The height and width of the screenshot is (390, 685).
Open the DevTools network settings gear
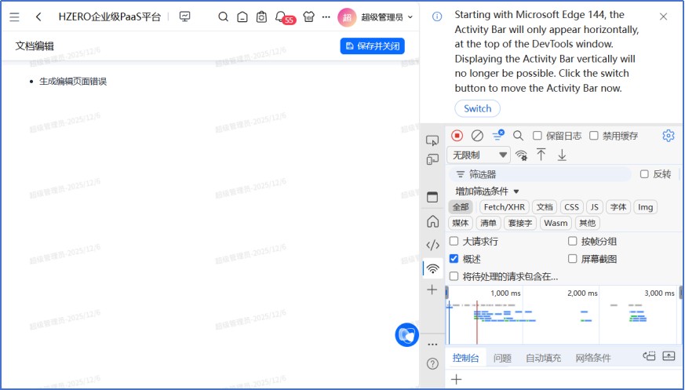pyautogui.click(x=668, y=136)
